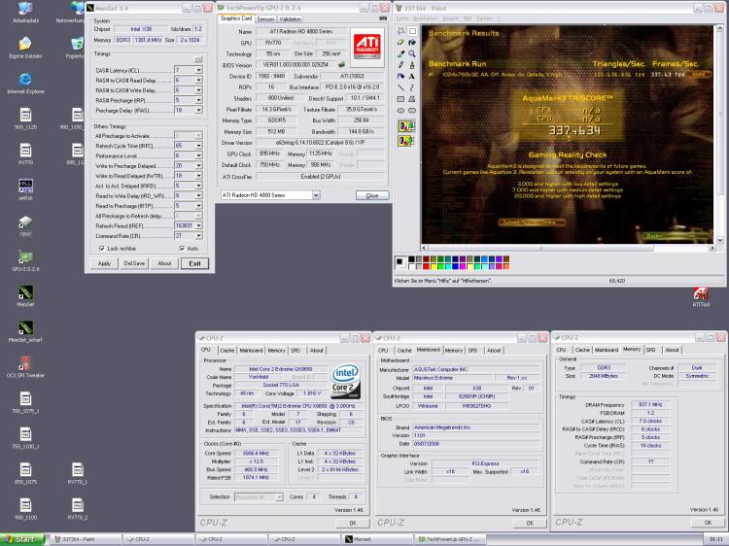Image resolution: width=729 pixels, height=546 pixels.
Task: Open the Internet Explorer desktop icon
Action: click(x=25, y=79)
